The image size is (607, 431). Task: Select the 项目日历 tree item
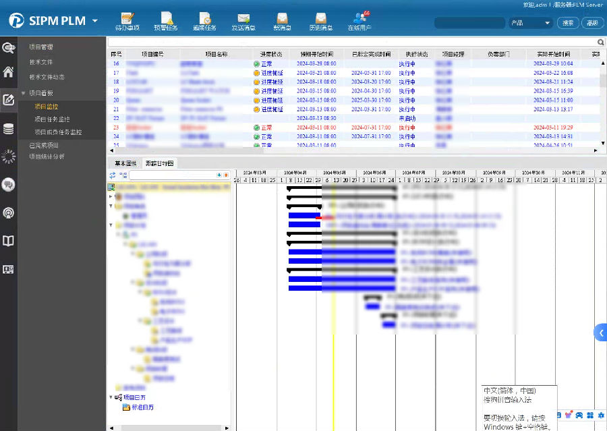click(134, 398)
